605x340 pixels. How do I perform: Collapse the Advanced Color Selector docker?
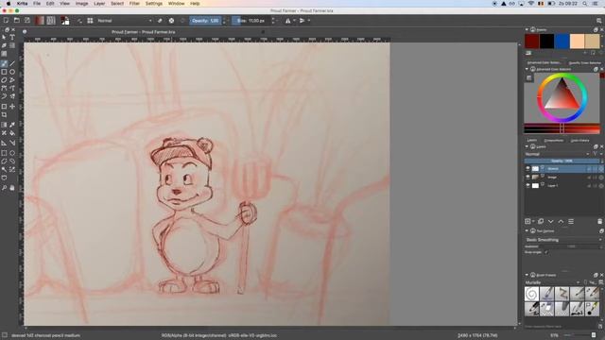point(527,69)
